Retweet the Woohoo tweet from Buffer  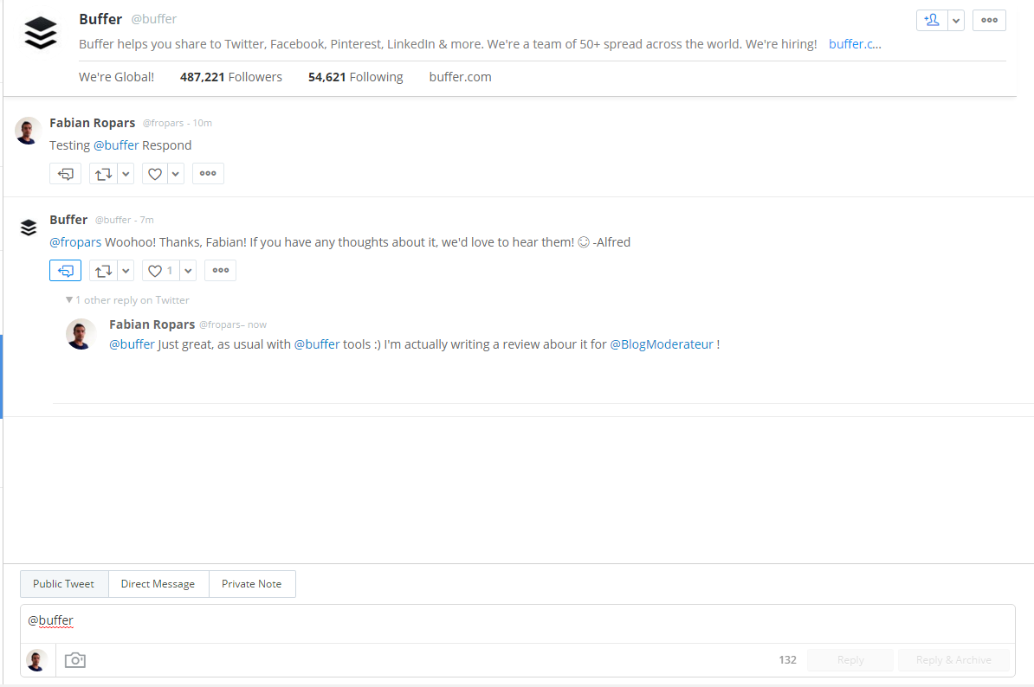(103, 271)
